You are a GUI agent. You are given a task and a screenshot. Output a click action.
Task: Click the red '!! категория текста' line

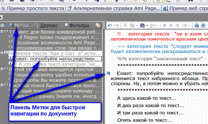(x=163, y=34)
